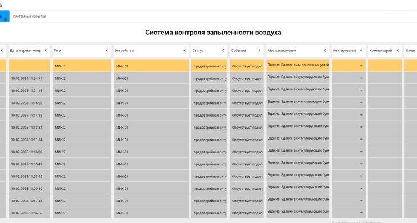Open Квитирование dropdown for 11:16:20 row
Screen dimensions: 417x223
tap(362, 103)
